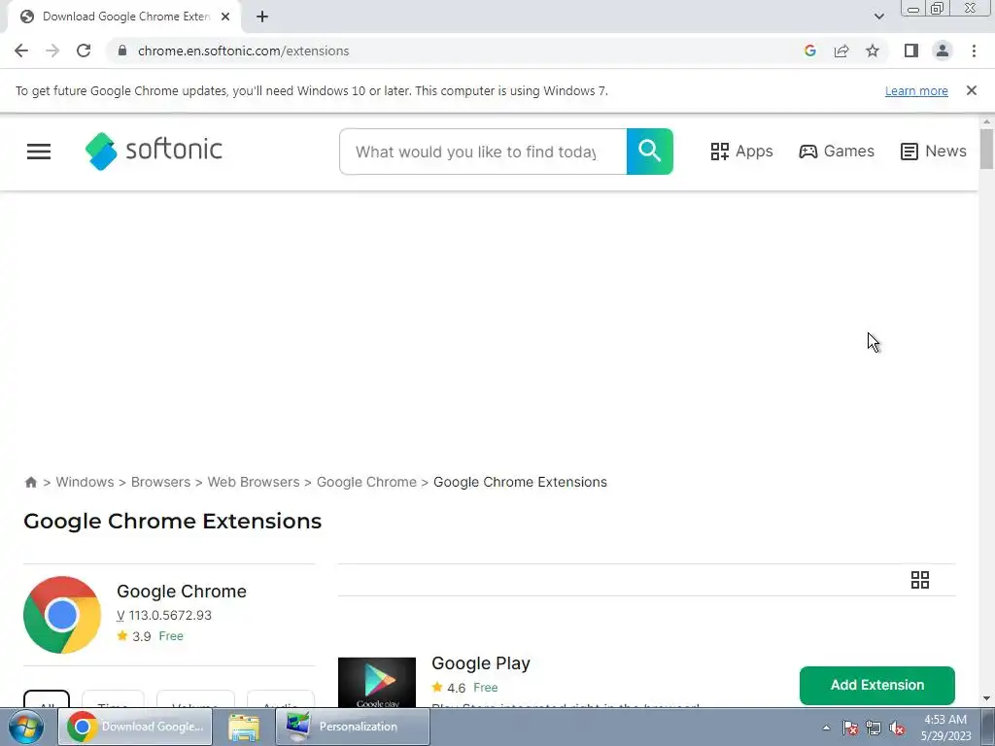The height and width of the screenshot is (746, 995).
Task: Open the Google Chrome app title
Action: (182, 592)
